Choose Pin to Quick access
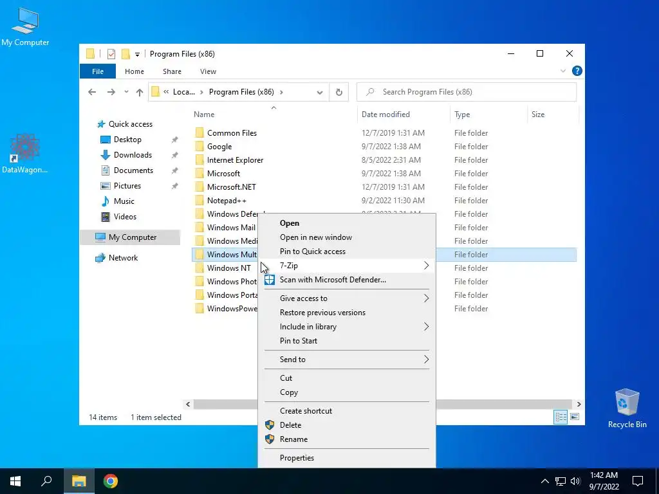This screenshot has width=659, height=494. click(347, 252)
